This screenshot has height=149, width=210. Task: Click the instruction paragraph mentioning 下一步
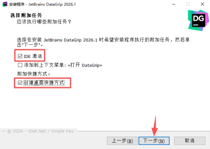pyautogui.click(x=103, y=42)
